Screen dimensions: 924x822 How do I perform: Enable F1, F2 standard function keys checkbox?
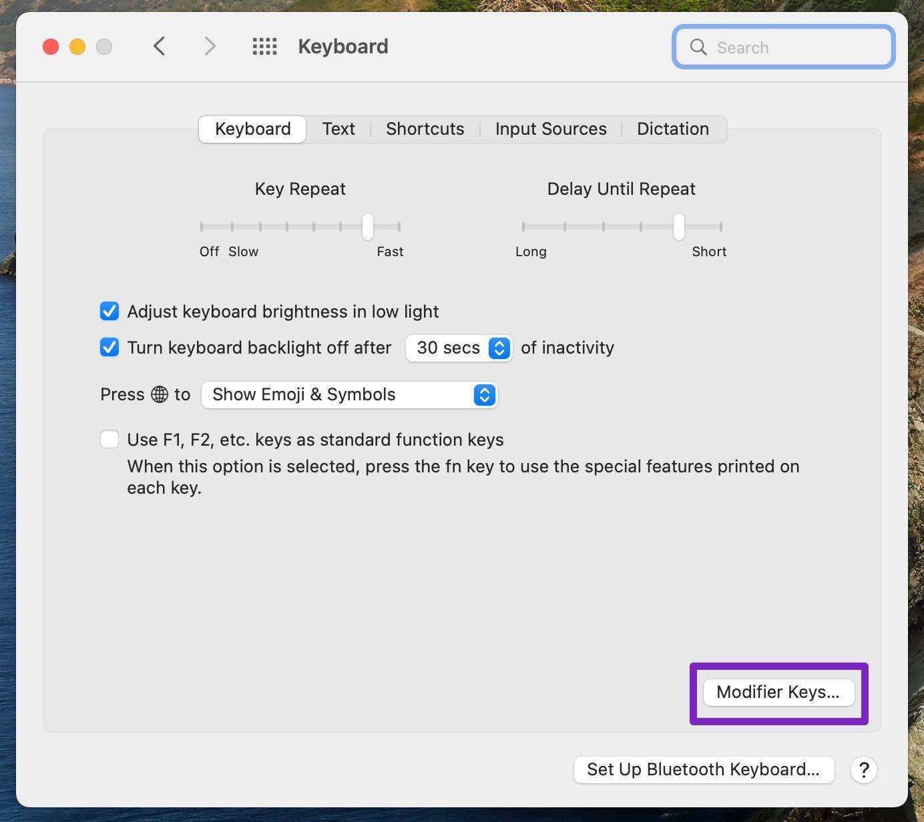109,440
